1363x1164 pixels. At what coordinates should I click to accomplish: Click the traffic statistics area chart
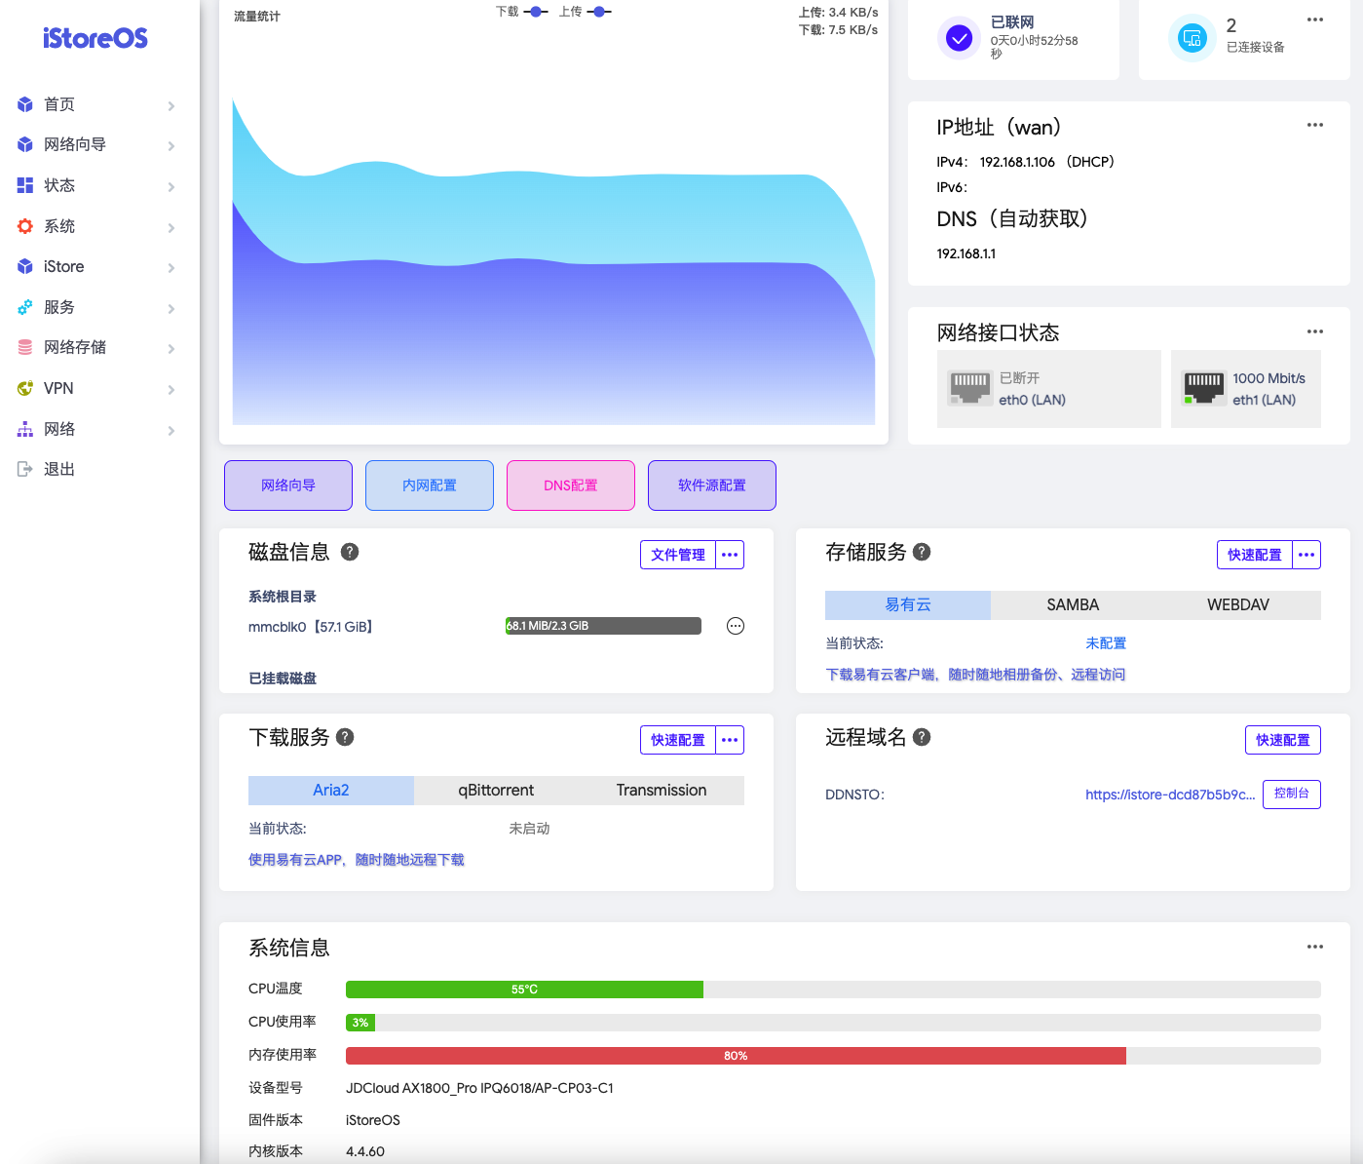tap(553, 261)
